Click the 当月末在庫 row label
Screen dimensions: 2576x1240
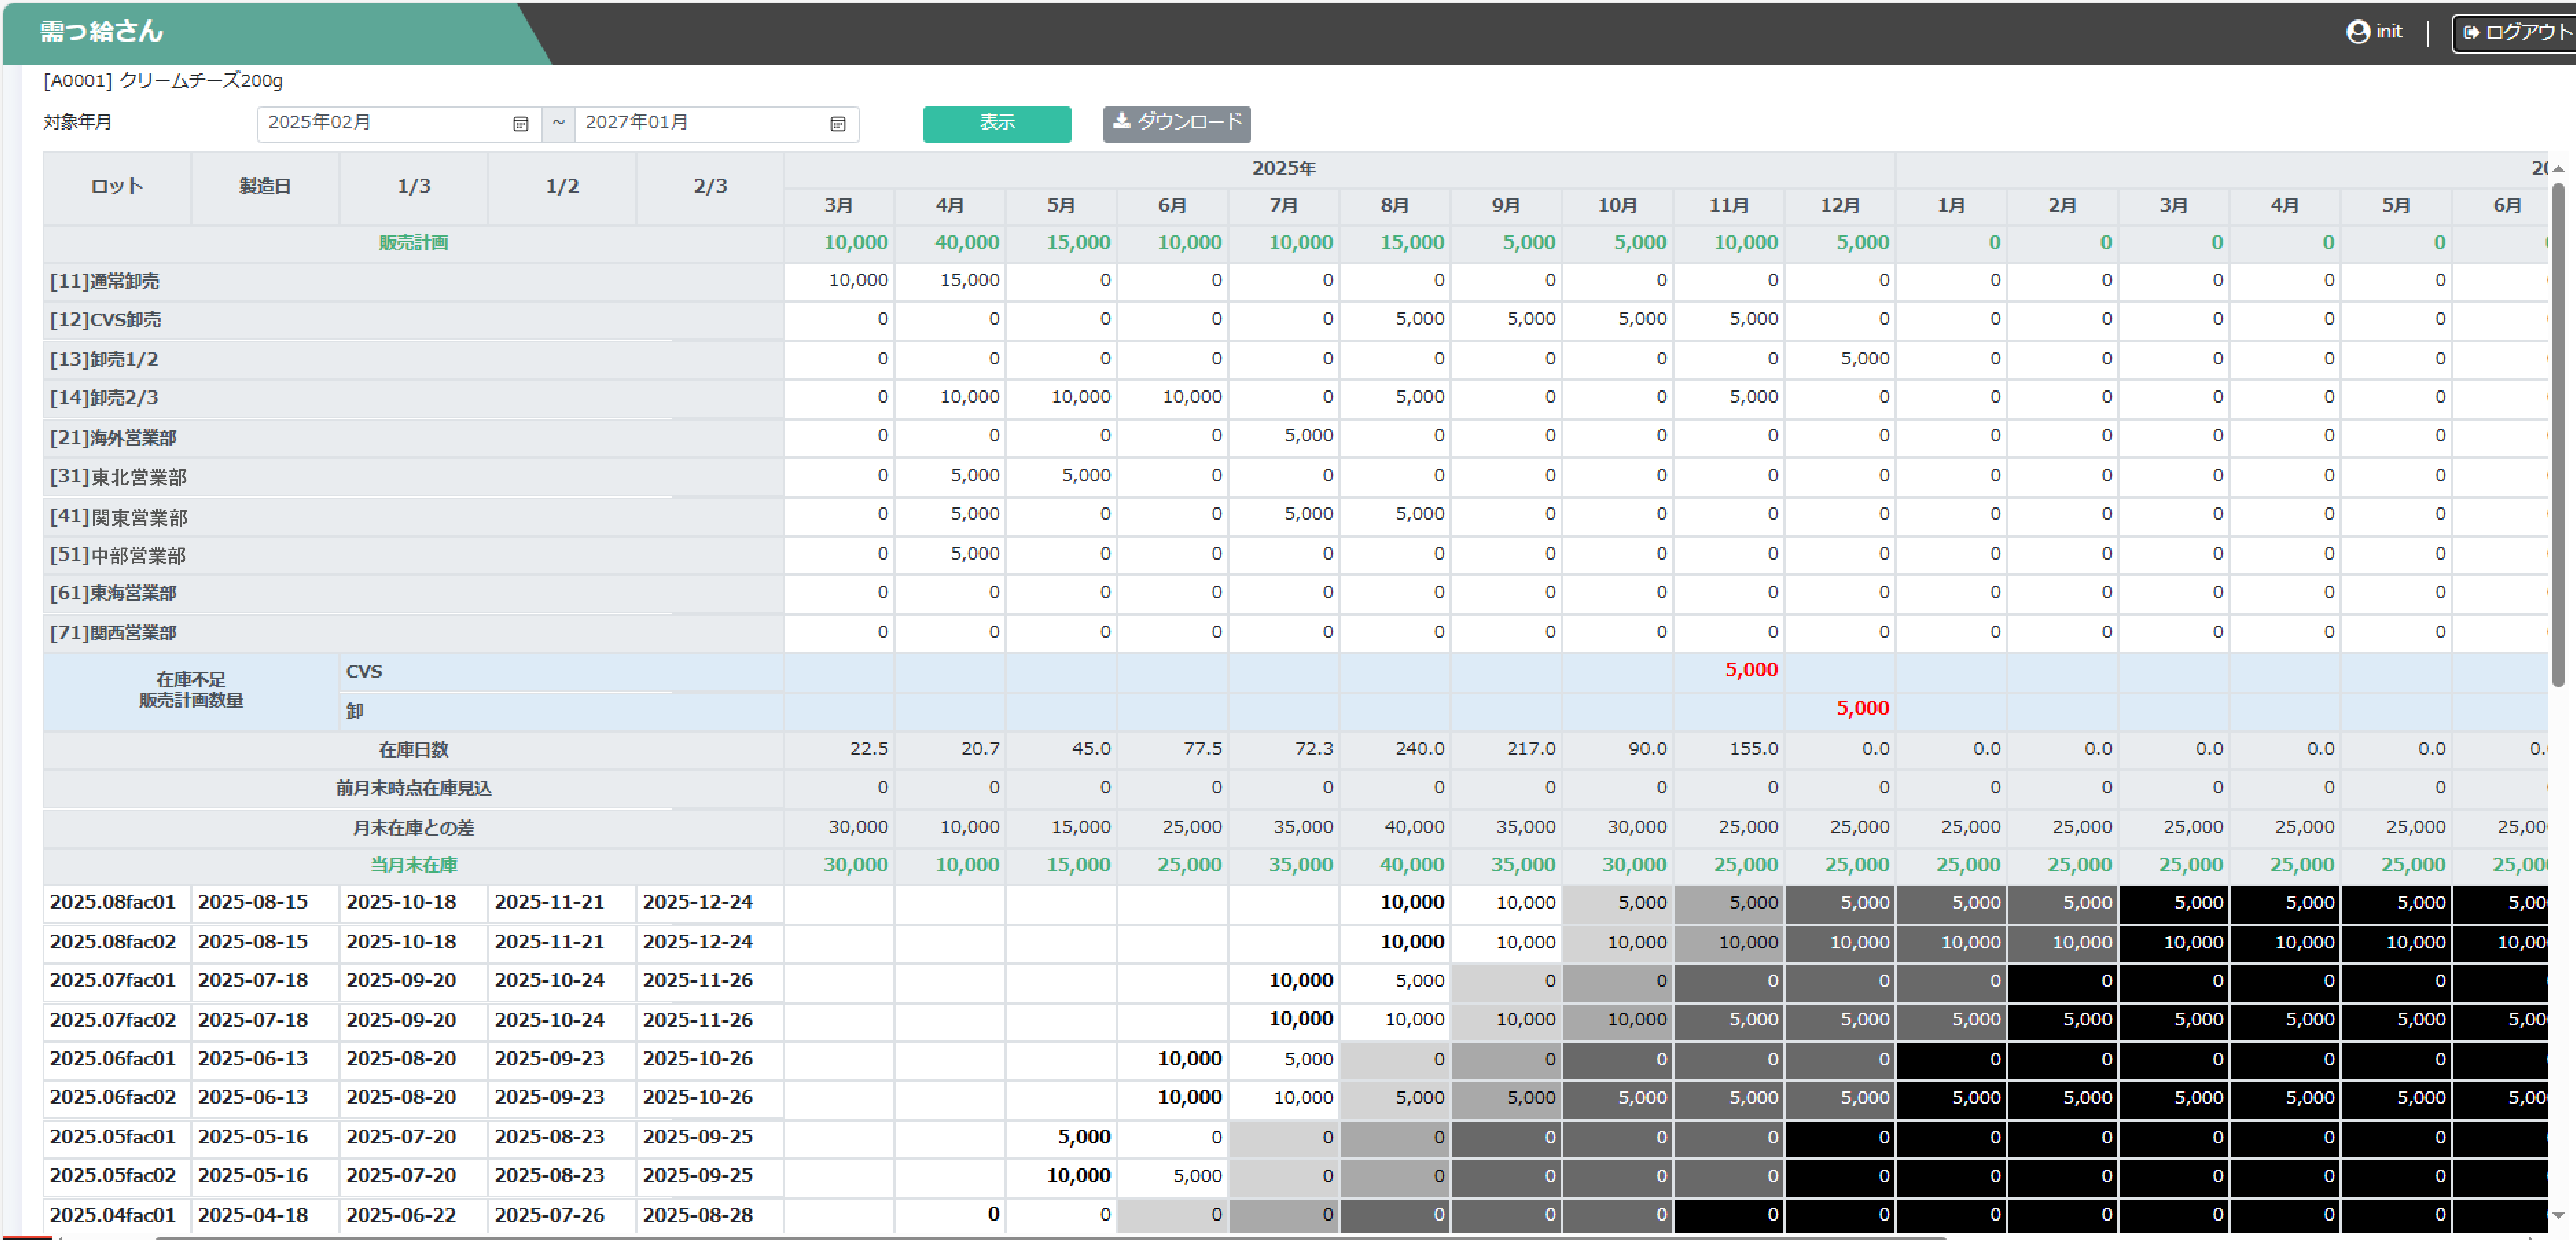click(413, 866)
